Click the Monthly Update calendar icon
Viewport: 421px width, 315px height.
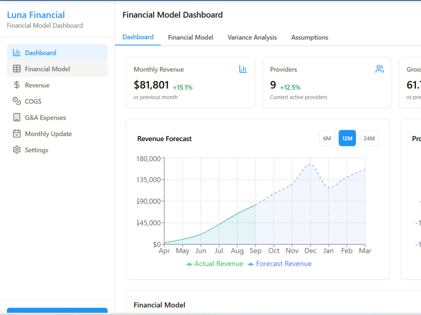(x=17, y=134)
